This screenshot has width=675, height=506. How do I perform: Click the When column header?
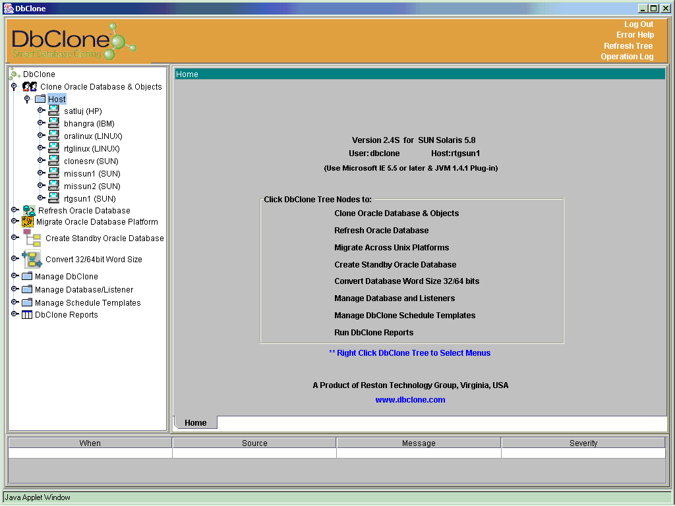pos(90,443)
